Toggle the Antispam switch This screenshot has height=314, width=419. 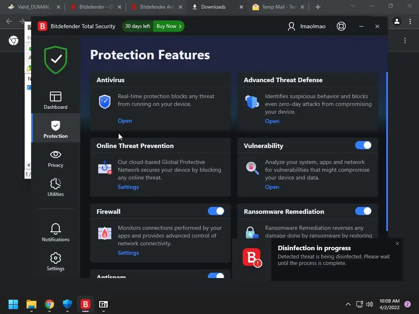(x=216, y=275)
